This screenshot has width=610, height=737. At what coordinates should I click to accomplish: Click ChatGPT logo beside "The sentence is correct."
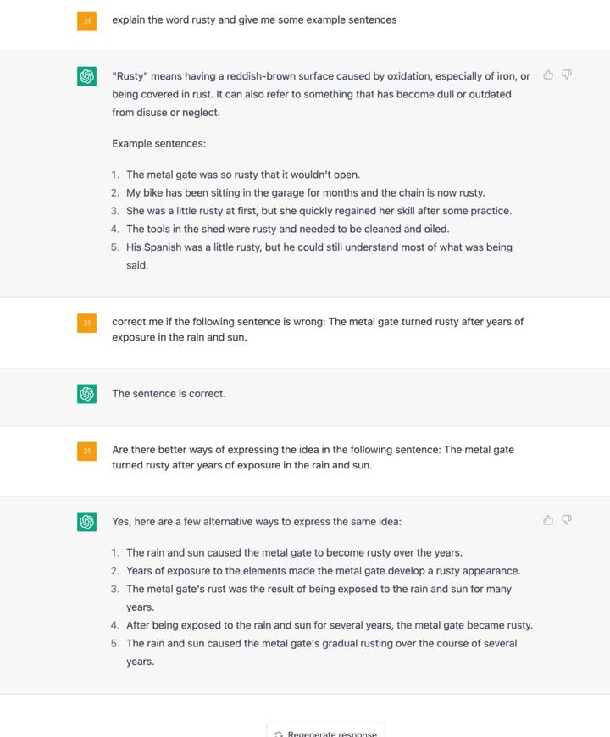(x=86, y=394)
